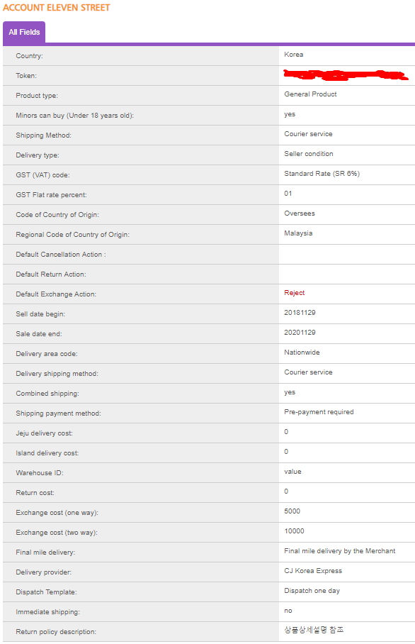
Task: Click the Dispatch one day template value
Action: (312, 591)
